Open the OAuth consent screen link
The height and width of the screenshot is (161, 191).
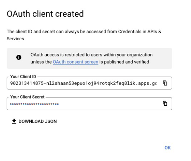[75, 62]
